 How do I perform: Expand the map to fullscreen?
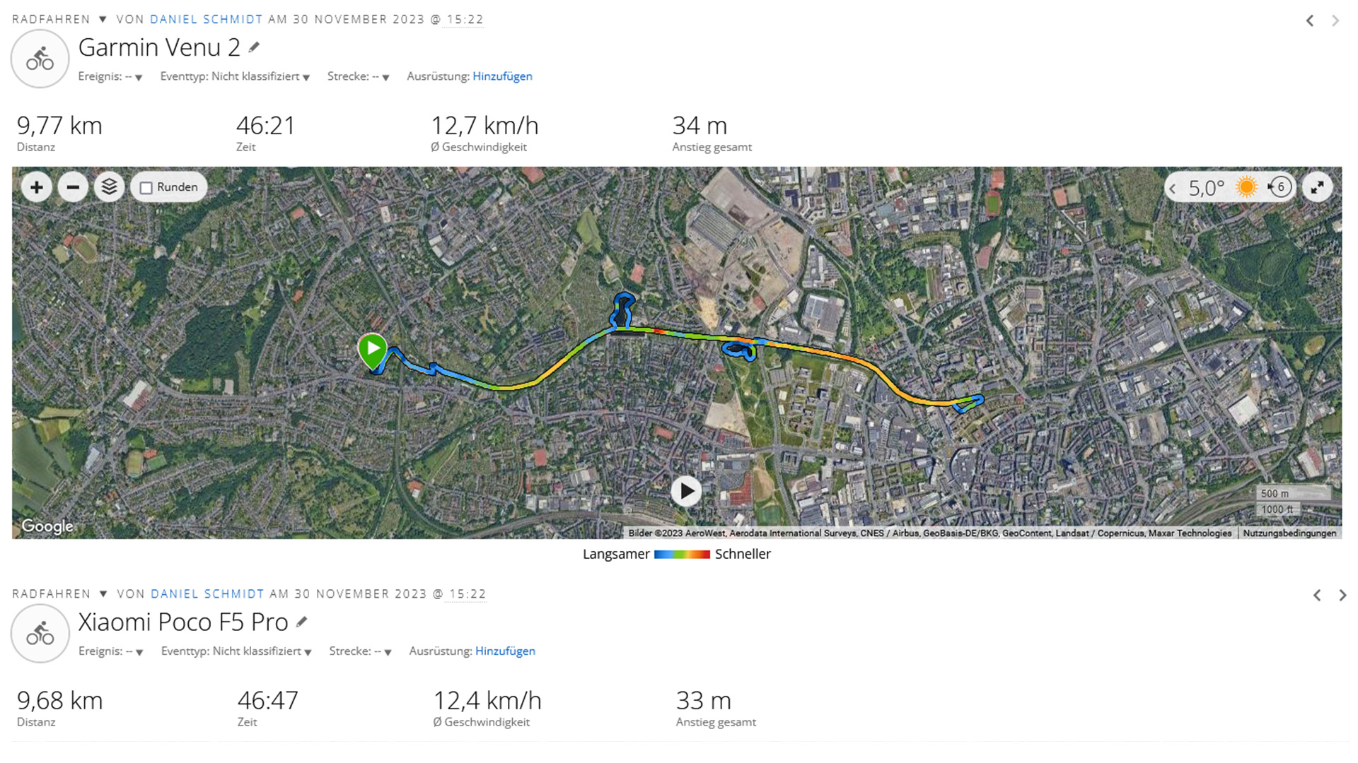click(x=1317, y=187)
